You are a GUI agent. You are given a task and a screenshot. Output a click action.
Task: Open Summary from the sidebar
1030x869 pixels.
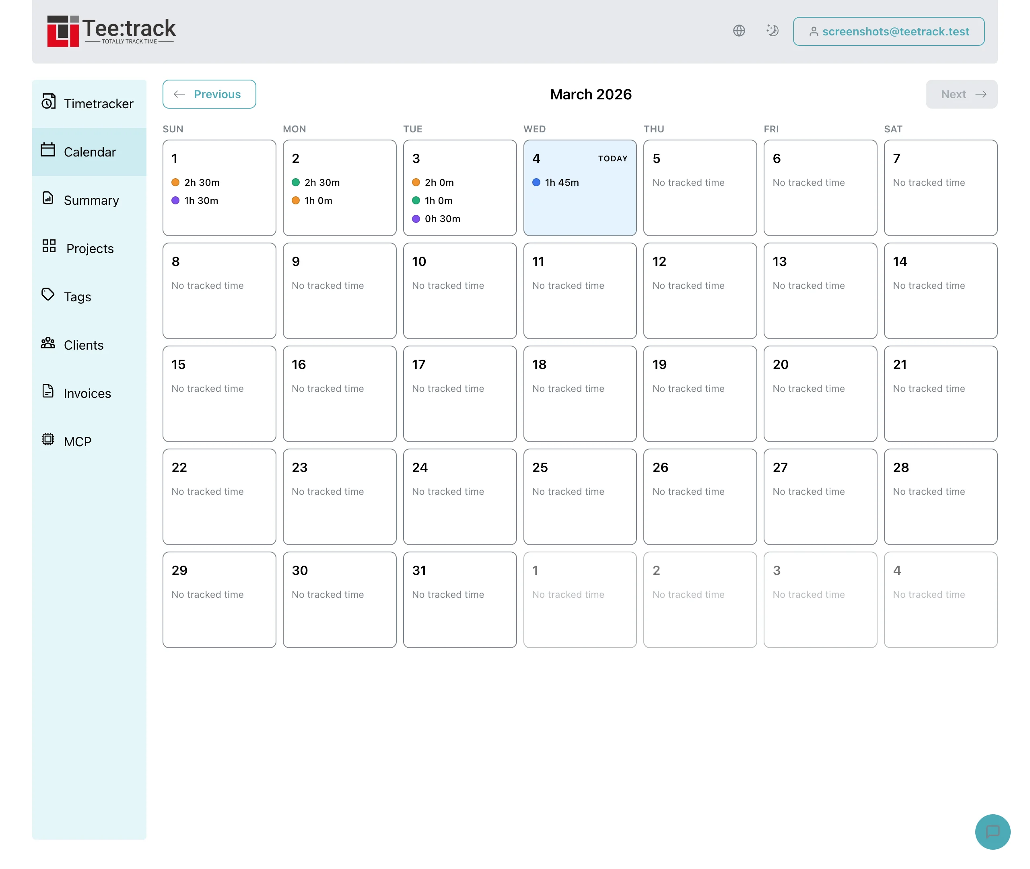pos(48,200)
